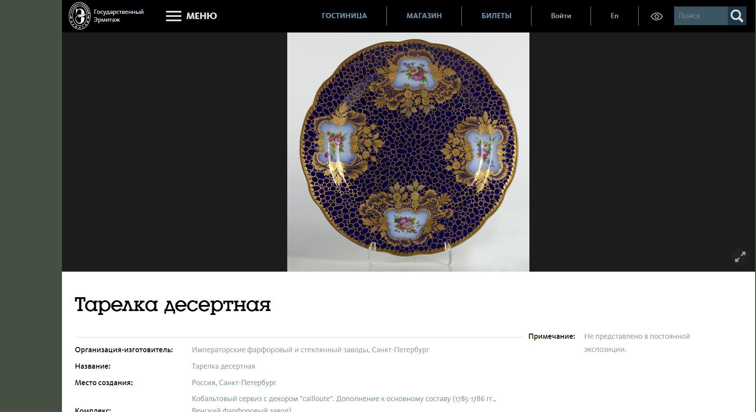The width and height of the screenshot is (756, 412).
Task: Open the Россия, Санкт-Петербург place link
Action: tap(234, 383)
